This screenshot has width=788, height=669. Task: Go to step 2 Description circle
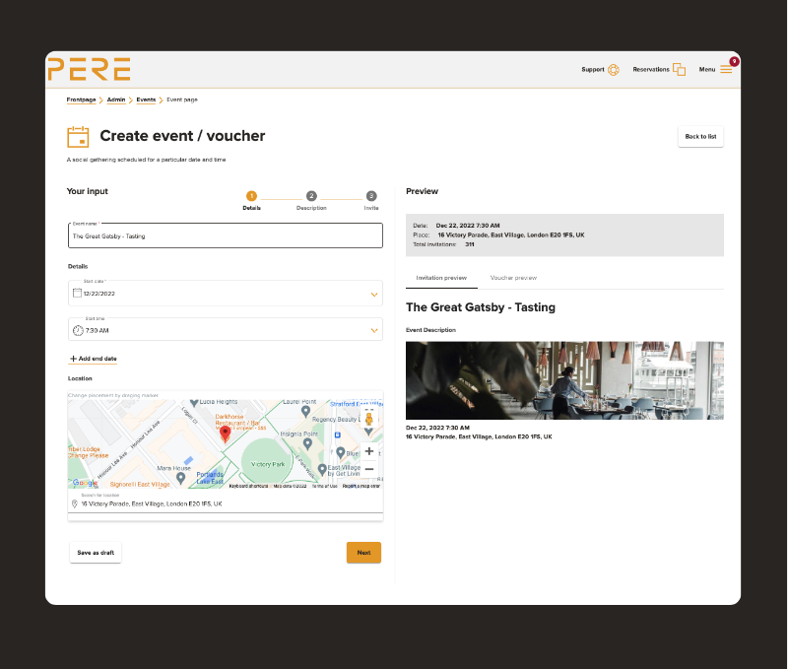tap(311, 196)
